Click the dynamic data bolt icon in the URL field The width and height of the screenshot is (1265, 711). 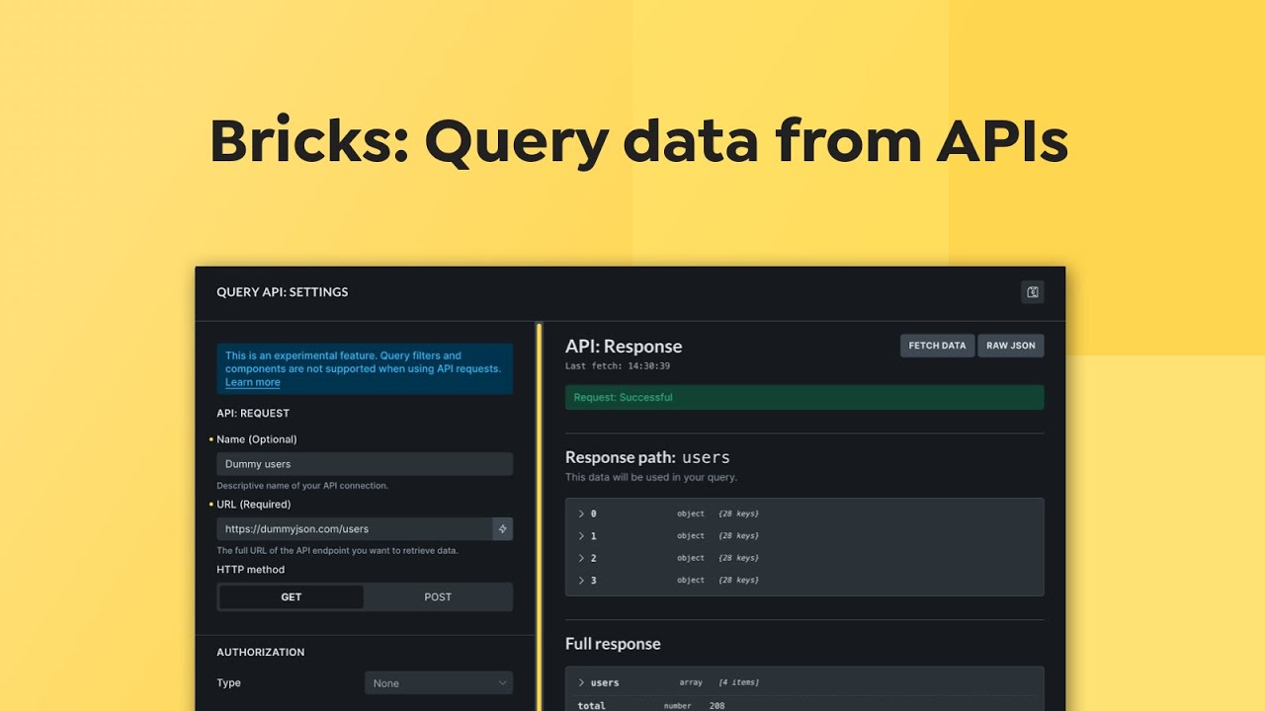click(502, 529)
